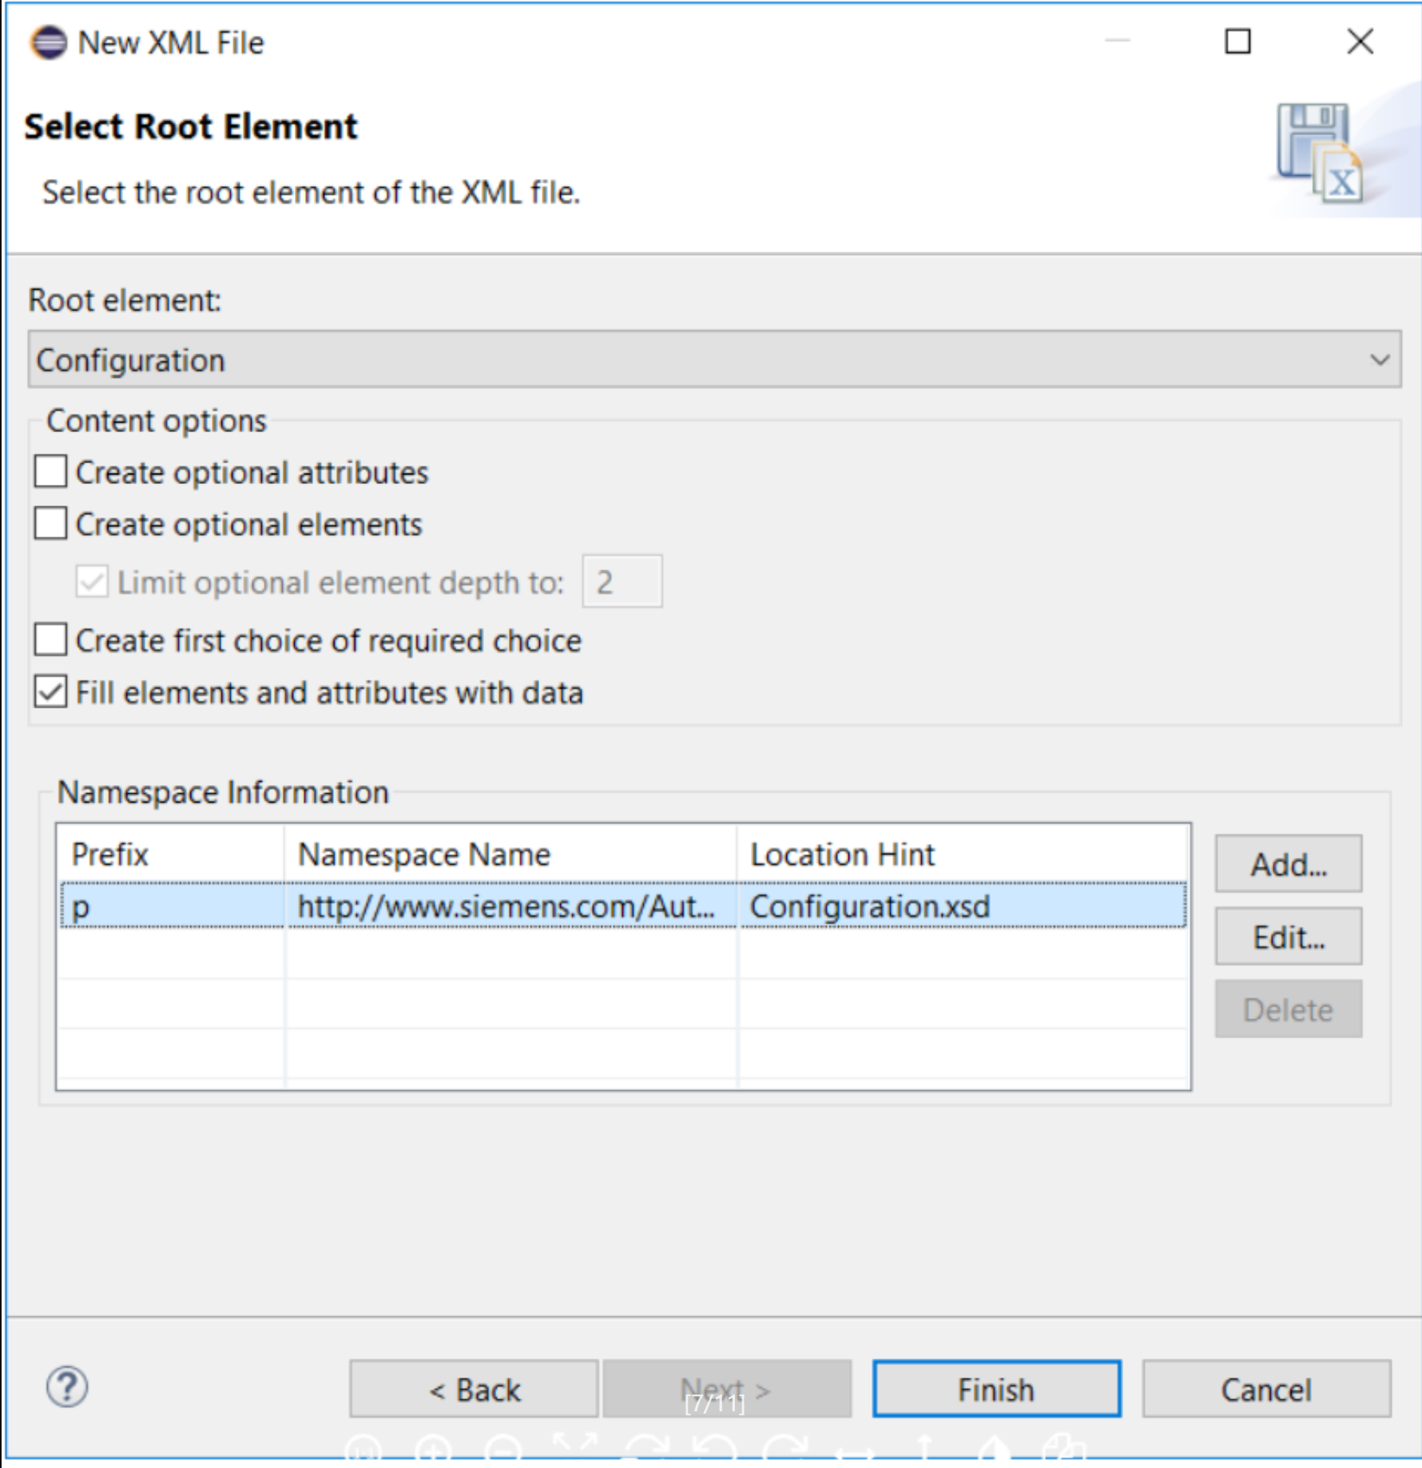Click the Add... namespace button
Image resolution: width=1422 pixels, height=1468 pixels.
tap(1288, 864)
